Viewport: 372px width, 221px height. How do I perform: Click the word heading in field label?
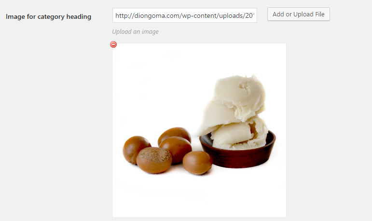coord(79,17)
